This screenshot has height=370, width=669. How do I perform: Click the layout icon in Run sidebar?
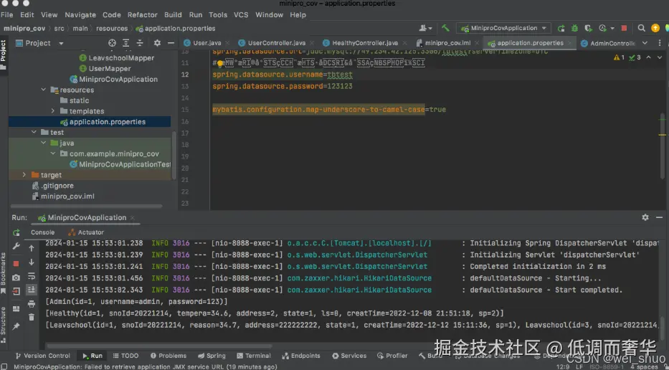point(16,308)
